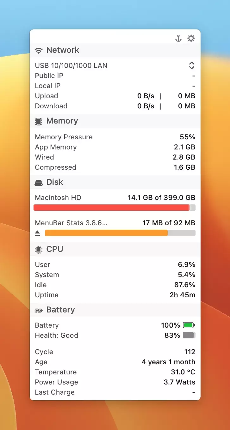Click the Memory Pressure row
This screenshot has width=230, height=430.
click(x=115, y=137)
